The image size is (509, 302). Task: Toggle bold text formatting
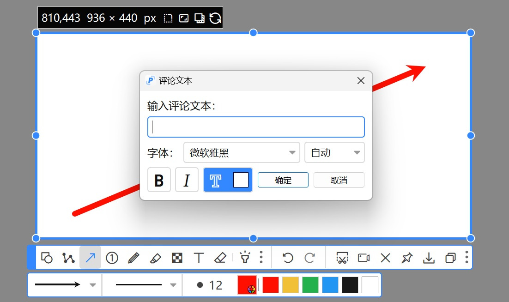pos(159,180)
